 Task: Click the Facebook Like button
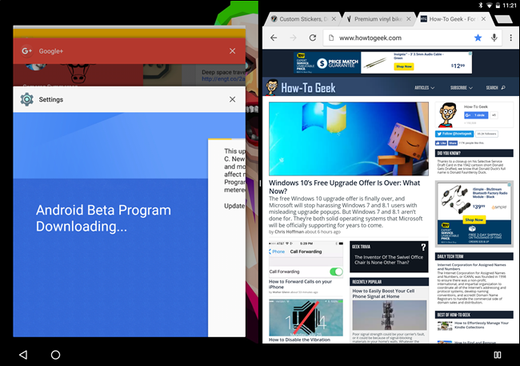click(441, 143)
